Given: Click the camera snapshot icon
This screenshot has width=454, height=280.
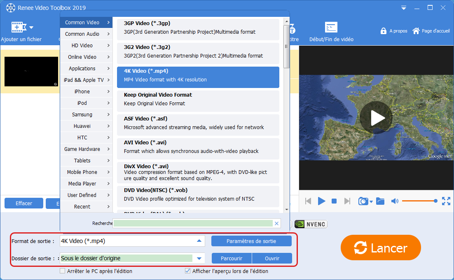Looking at the screenshot, I should 363,201.
